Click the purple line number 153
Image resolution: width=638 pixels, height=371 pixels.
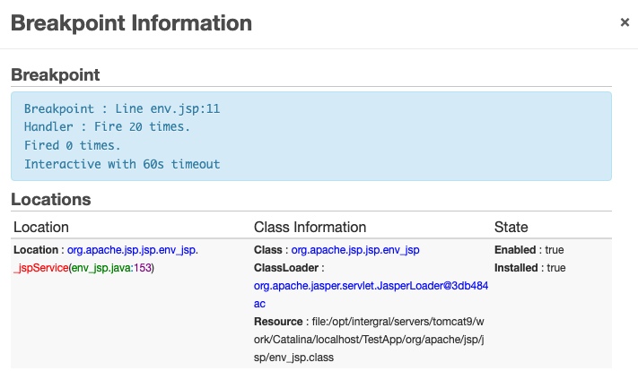coord(143,268)
